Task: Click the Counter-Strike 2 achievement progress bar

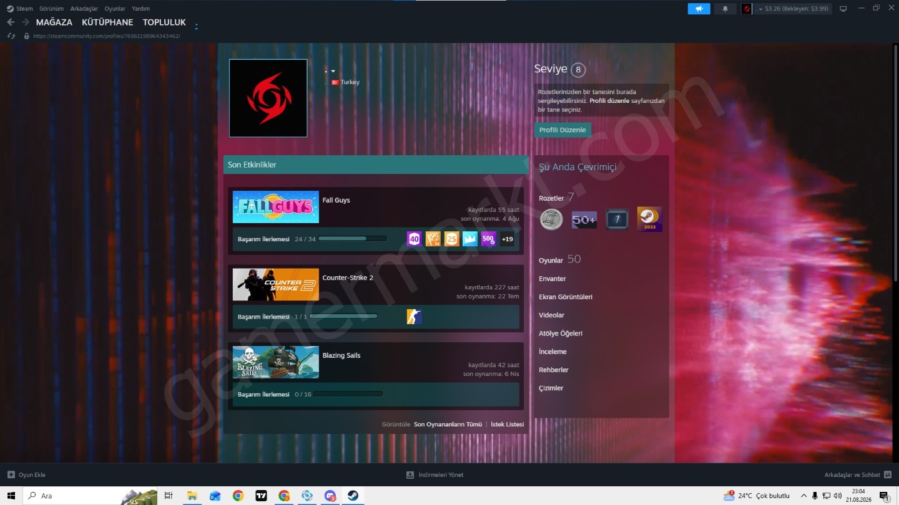Action: click(x=344, y=317)
